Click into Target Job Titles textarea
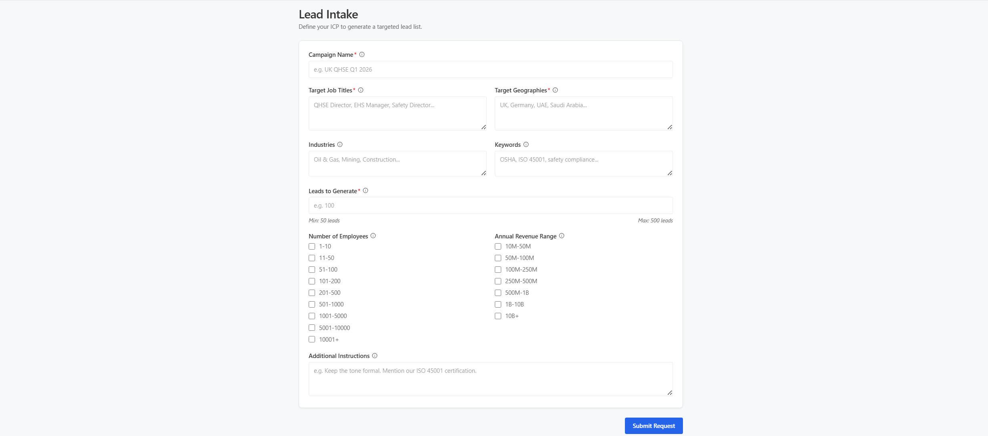Image resolution: width=988 pixels, height=436 pixels. point(398,113)
